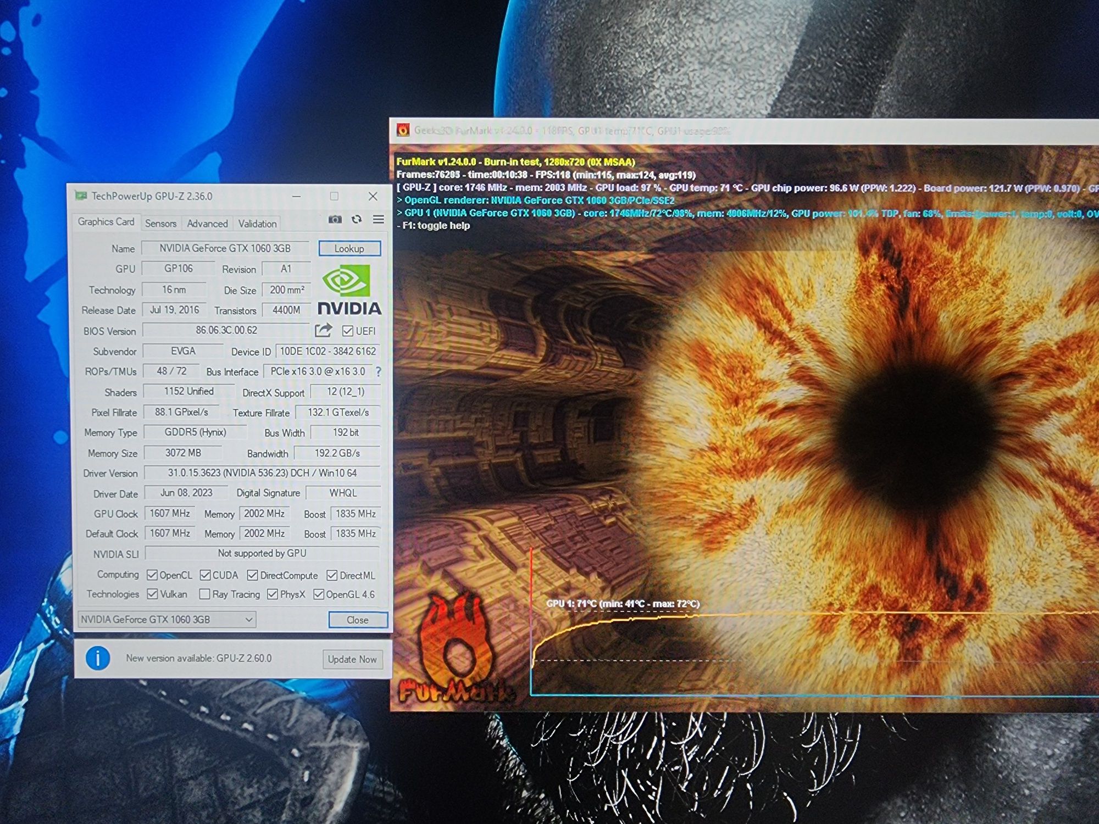This screenshot has width=1099, height=824.
Task: Click the Texture Fillrate value 132.1 GTexel/s
Action: point(338,413)
